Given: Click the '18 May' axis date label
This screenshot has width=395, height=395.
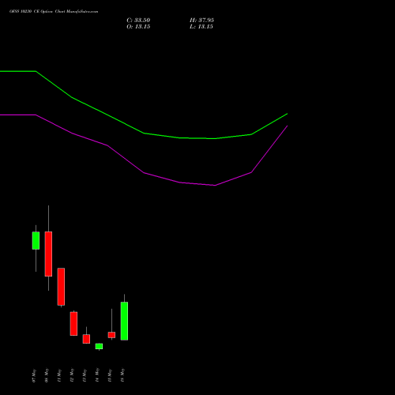Looking at the screenshot, I should [x=122, y=375].
